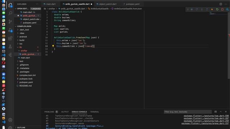Clear the debug console output
Viewport: 230px width, 129px height.
[x=216, y=111]
